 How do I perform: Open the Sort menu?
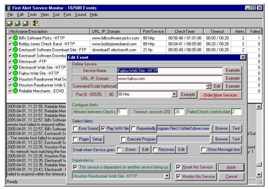point(56,15)
